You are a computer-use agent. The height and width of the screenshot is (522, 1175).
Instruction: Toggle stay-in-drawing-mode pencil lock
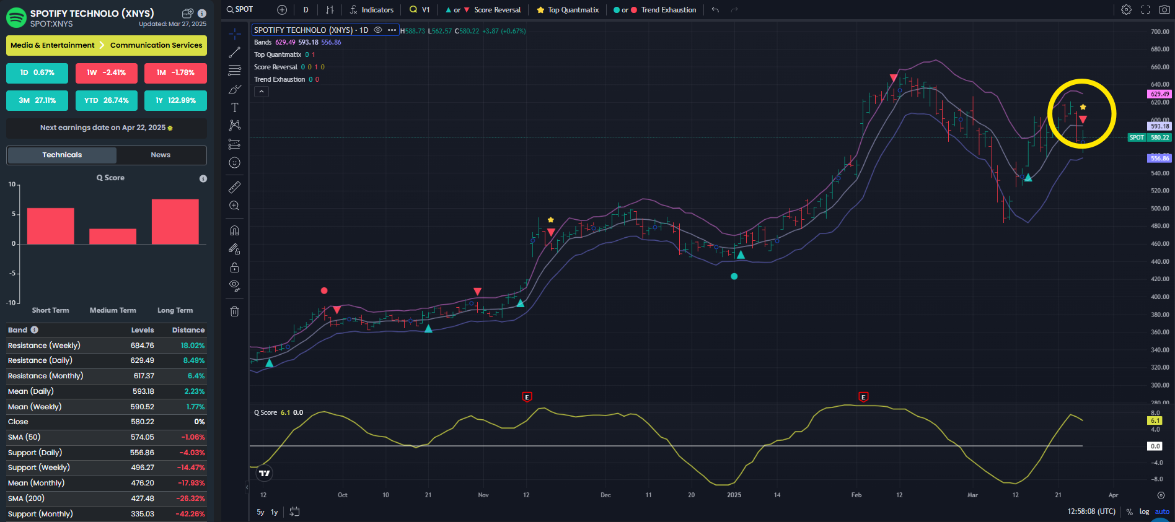(234, 249)
